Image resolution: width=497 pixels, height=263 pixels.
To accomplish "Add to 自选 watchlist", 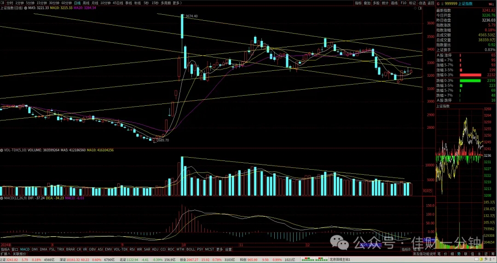I will coord(422,3).
